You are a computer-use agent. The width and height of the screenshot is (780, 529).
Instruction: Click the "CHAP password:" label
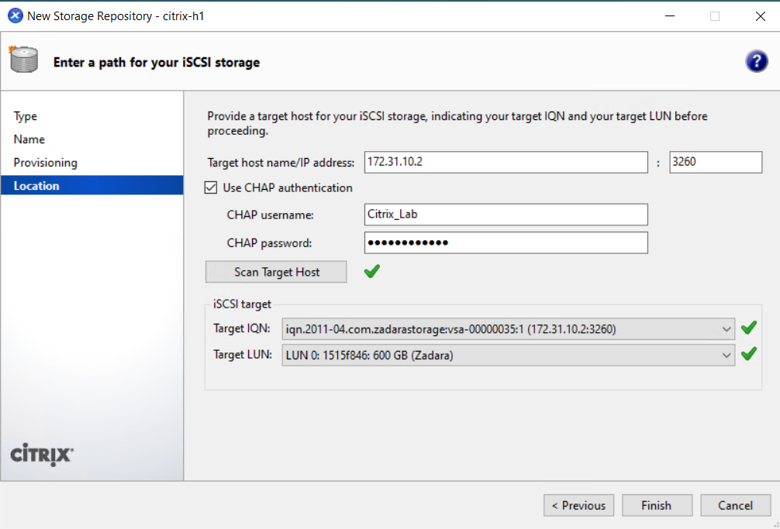269,243
